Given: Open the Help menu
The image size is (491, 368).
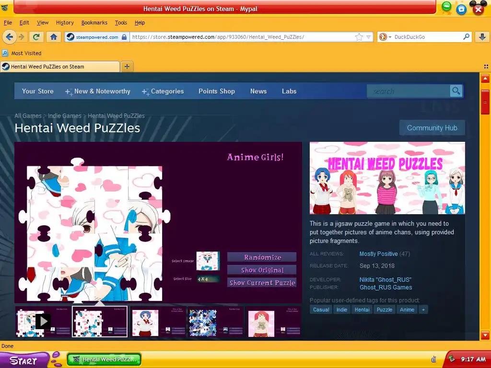Looking at the screenshot, I should [x=140, y=23].
